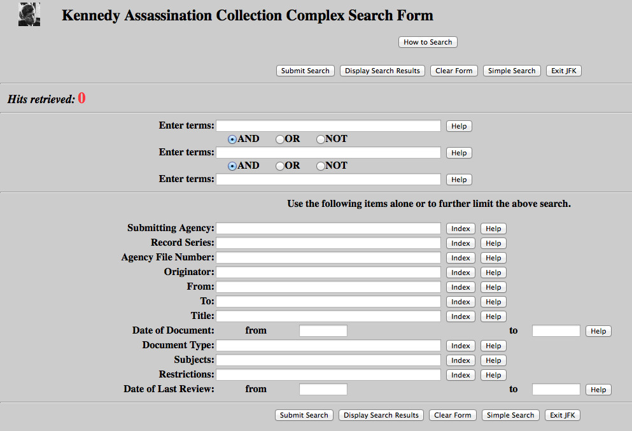The height and width of the screenshot is (431, 632).
Task: Clear the form using the top Clear Form button
Action: tap(454, 71)
